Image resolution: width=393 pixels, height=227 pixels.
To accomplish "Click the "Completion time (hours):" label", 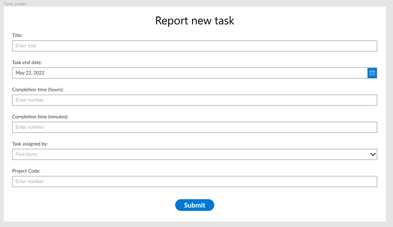I will click(x=38, y=90).
